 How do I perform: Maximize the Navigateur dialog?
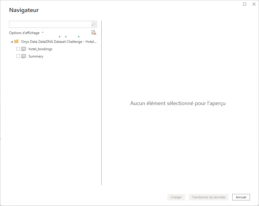coord(245,4)
